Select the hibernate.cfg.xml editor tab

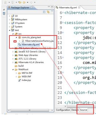click(68, 8)
